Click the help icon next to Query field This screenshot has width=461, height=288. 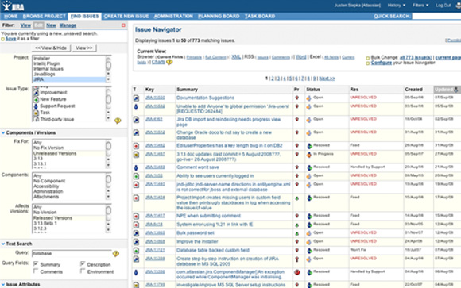coord(116,254)
